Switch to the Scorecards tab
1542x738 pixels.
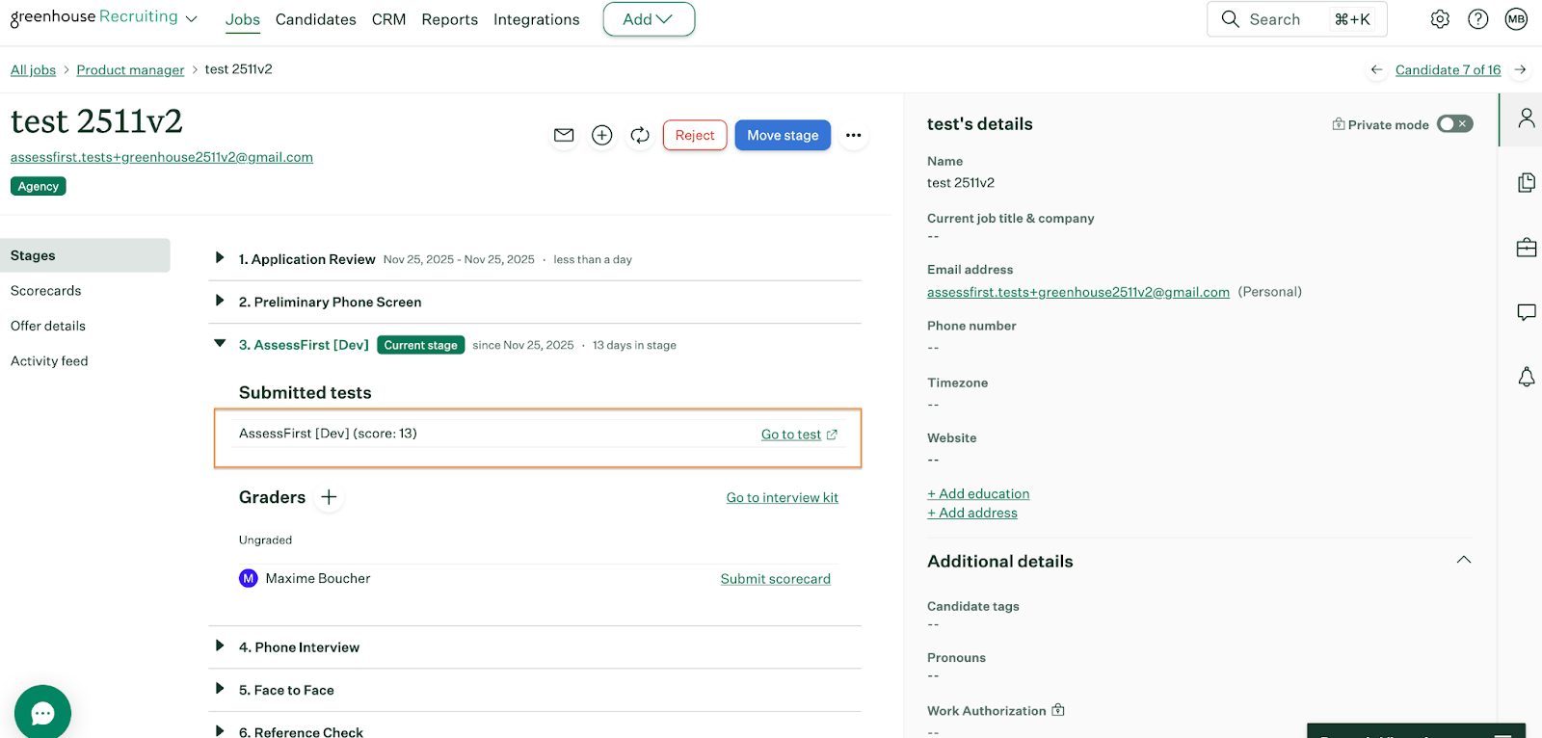[x=46, y=291]
